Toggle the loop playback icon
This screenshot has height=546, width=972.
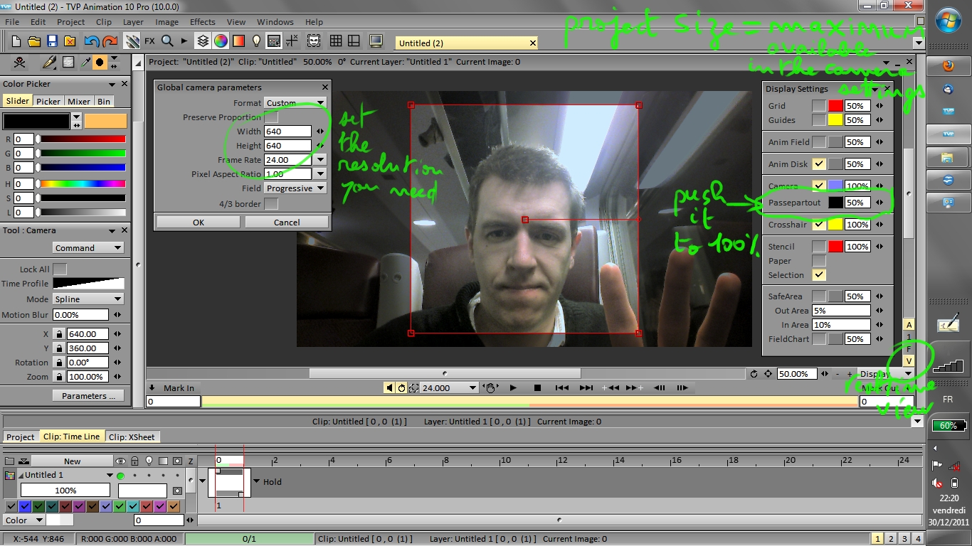tap(402, 387)
